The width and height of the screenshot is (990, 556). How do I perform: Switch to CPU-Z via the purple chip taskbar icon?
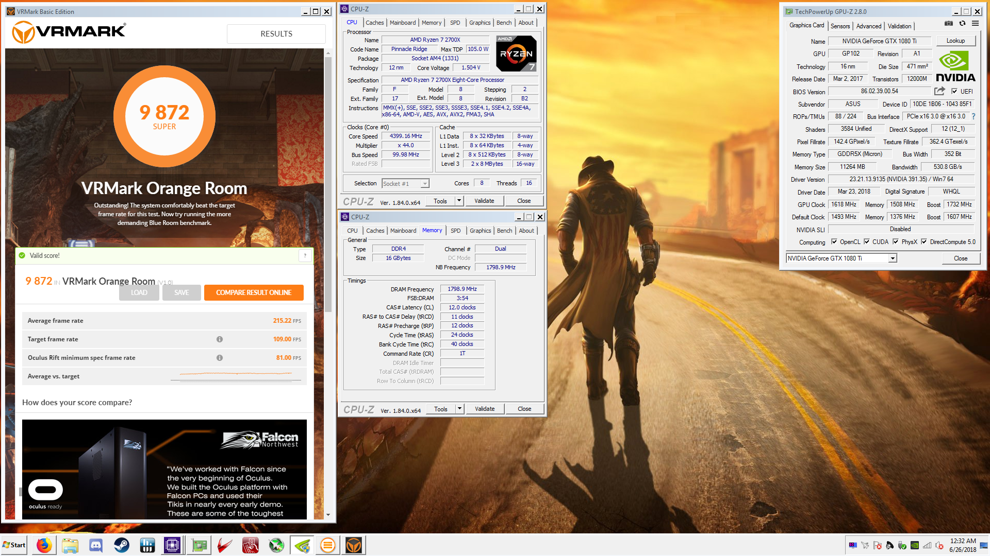tap(172, 545)
